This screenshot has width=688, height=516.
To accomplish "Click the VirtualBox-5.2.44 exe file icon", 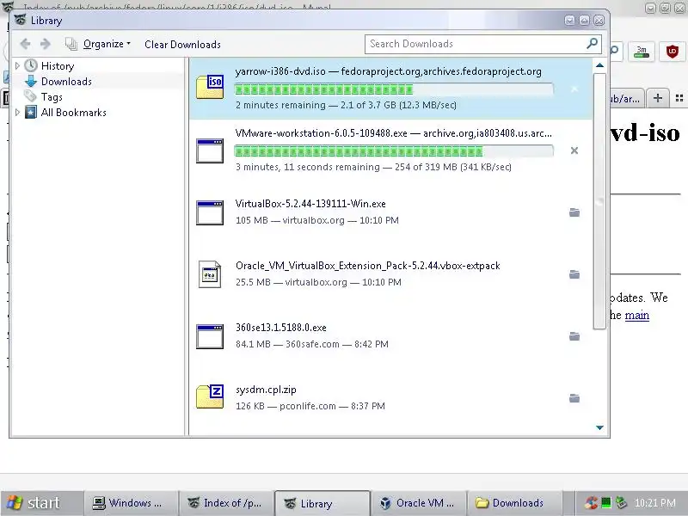I will (210, 212).
